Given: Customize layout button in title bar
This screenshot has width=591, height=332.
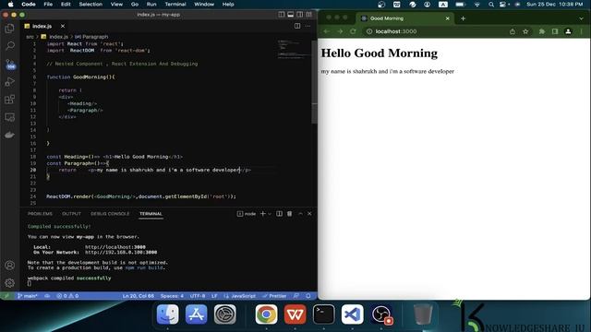Looking at the screenshot, I should pos(309,15).
